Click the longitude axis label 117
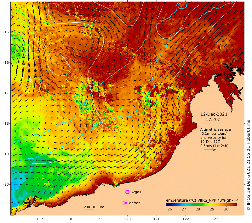Image resolution: width=252 pixels, height=223 pixels. click(40, 219)
